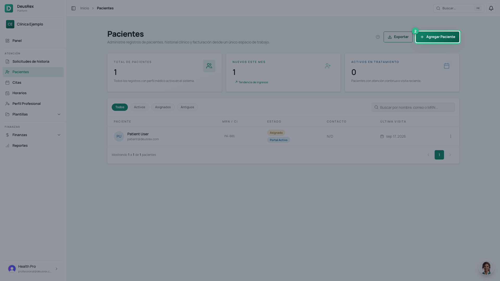500x281 pixels.
Task: Click the Agregar Paciente button
Action: tap(438, 37)
